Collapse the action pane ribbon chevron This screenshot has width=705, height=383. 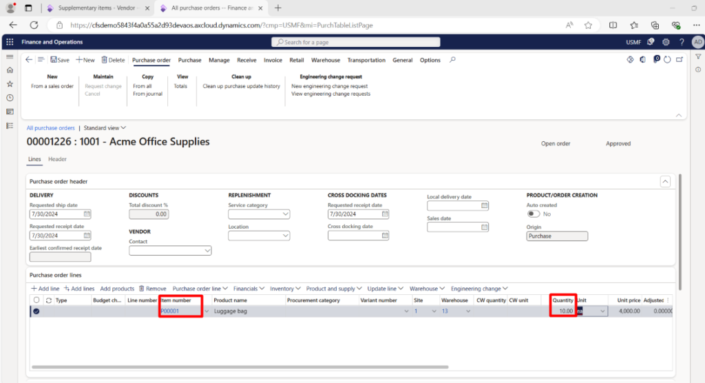click(x=678, y=116)
